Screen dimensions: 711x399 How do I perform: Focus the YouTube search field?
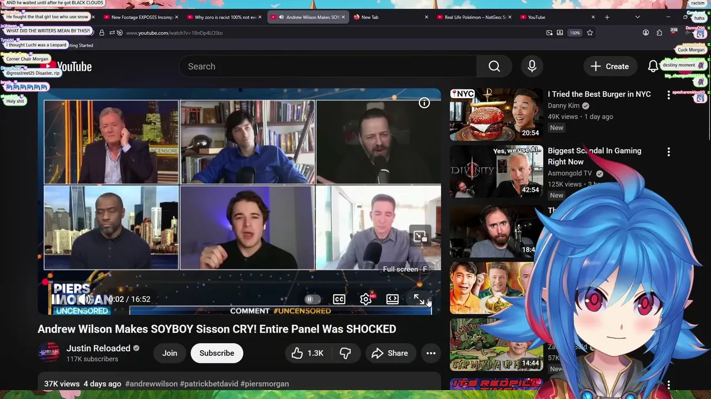point(328,66)
